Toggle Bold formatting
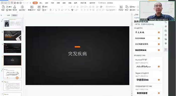This screenshot has width=176, height=96. (x=50, y=10)
